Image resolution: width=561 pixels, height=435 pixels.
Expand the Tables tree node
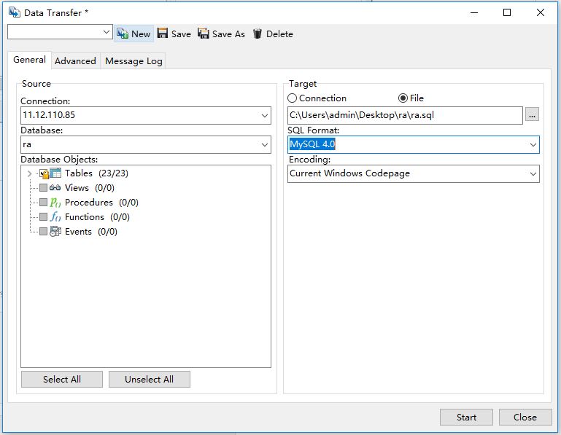coord(29,173)
